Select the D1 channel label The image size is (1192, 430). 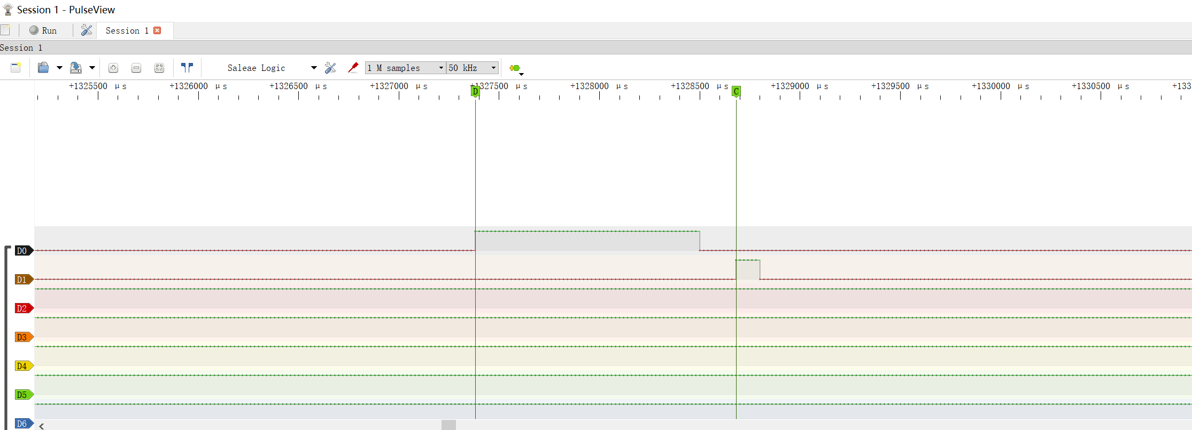pos(24,280)
